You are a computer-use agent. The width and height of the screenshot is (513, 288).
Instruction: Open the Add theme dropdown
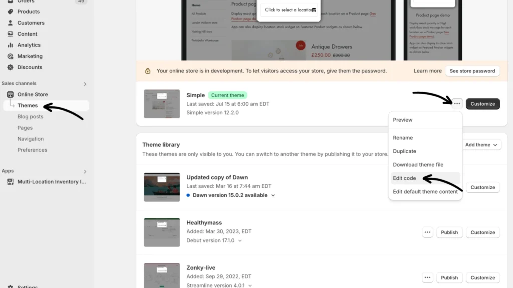pyautogui.click(x=482, y=145)
